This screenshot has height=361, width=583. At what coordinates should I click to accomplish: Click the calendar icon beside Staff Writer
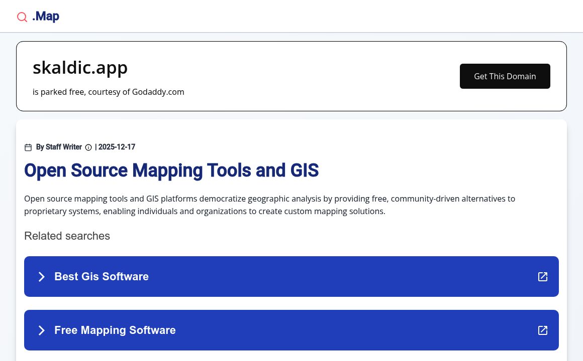28,147
